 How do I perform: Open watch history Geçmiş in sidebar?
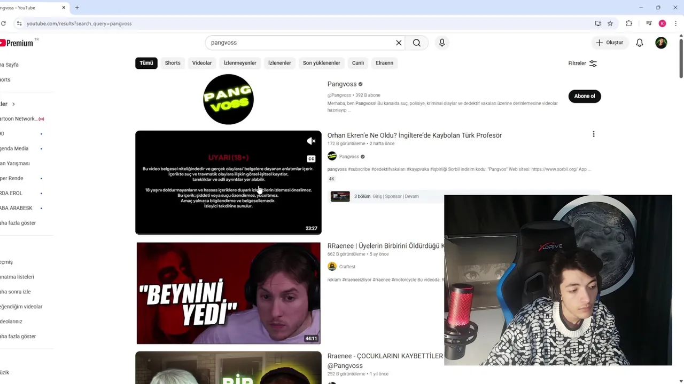click(6, 262)
